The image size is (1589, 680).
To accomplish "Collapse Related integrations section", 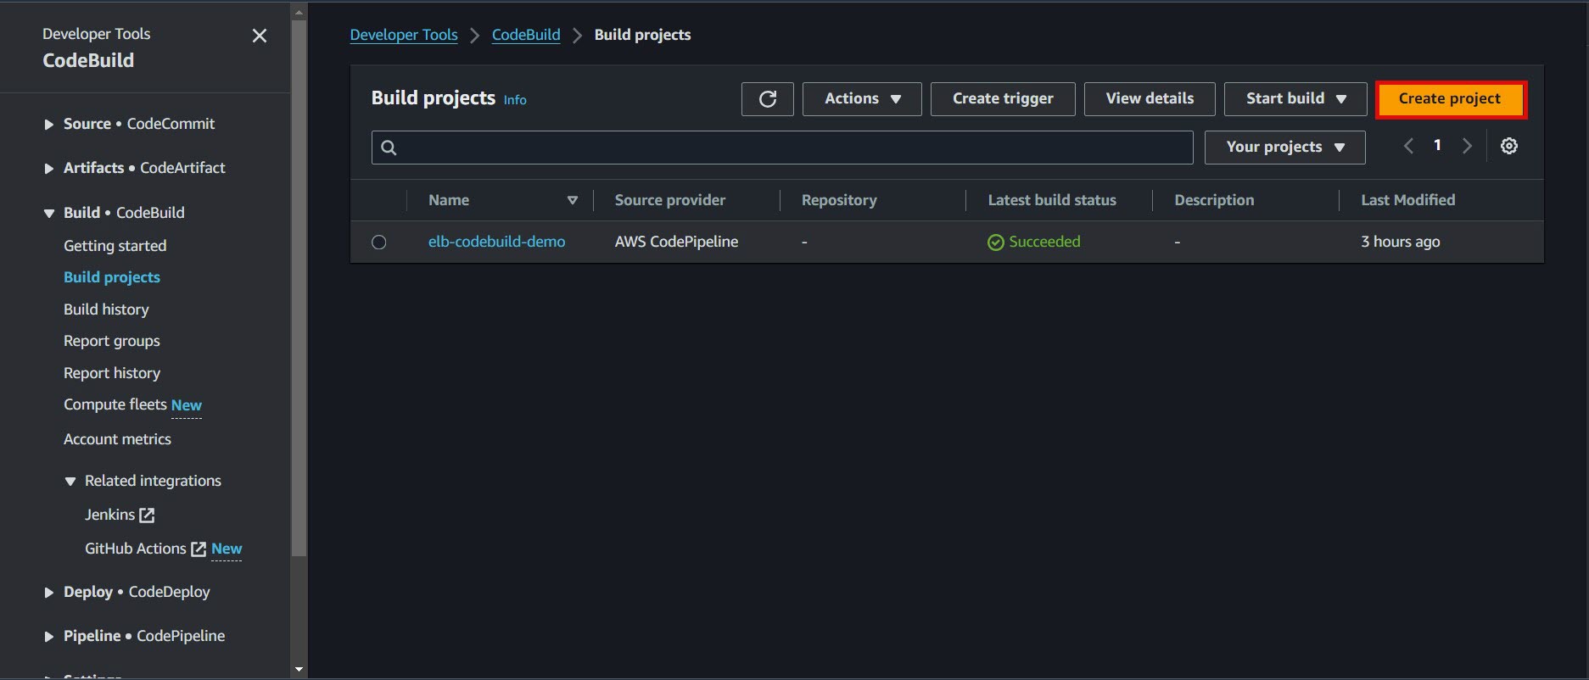I will point(70,481).
